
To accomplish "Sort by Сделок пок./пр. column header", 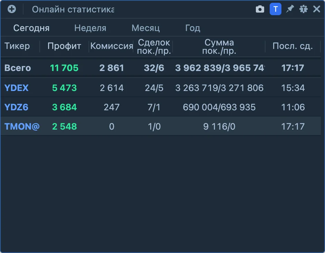I will pyautogui.click(x=154, y=47).
